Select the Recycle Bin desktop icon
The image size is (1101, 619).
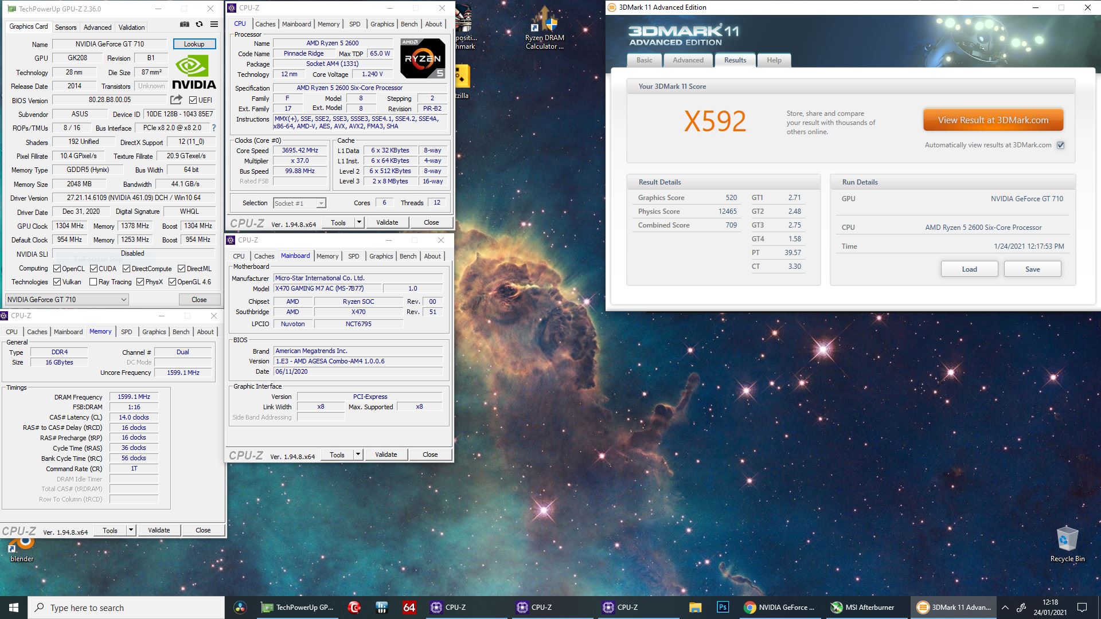coord(1067,544)
